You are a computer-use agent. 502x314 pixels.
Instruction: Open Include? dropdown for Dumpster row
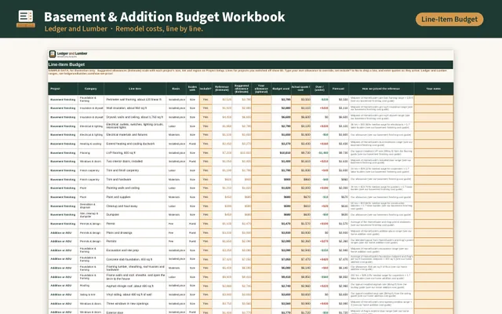click(x=206, y=214)
